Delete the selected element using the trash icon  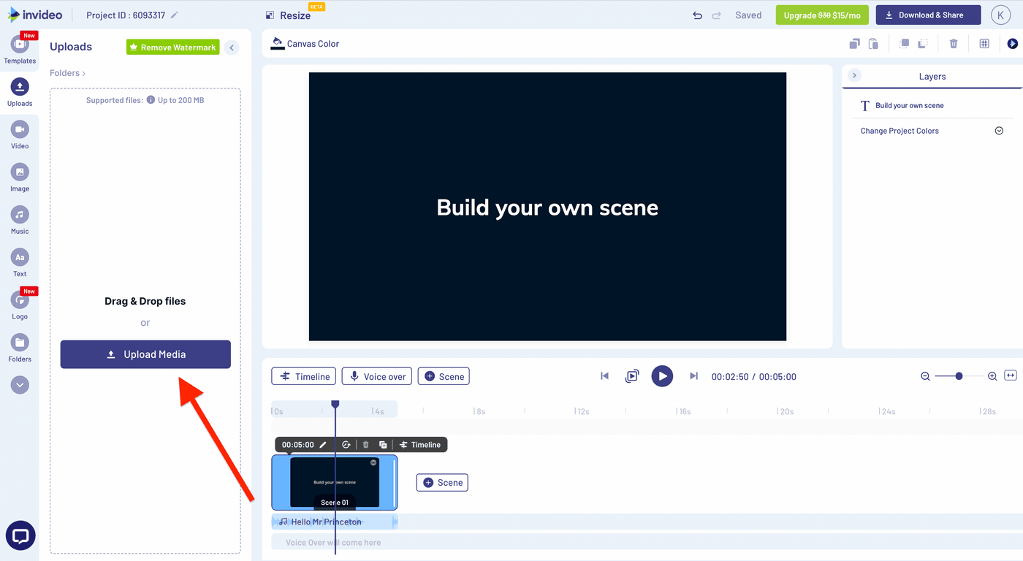pos(954,43)
